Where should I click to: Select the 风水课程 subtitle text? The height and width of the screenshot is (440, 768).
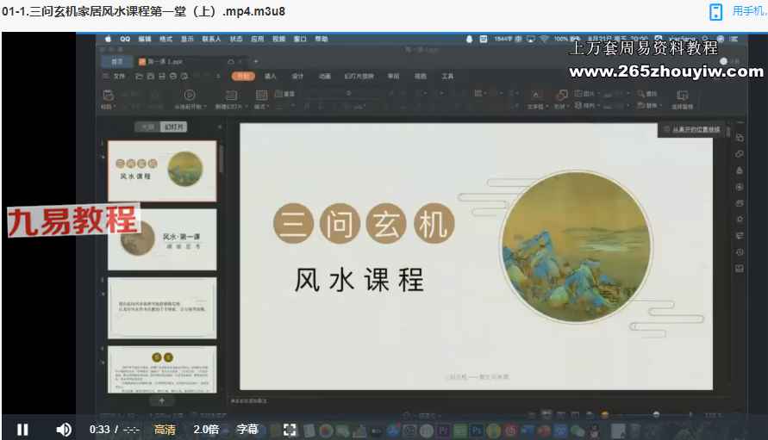[359, 280]
